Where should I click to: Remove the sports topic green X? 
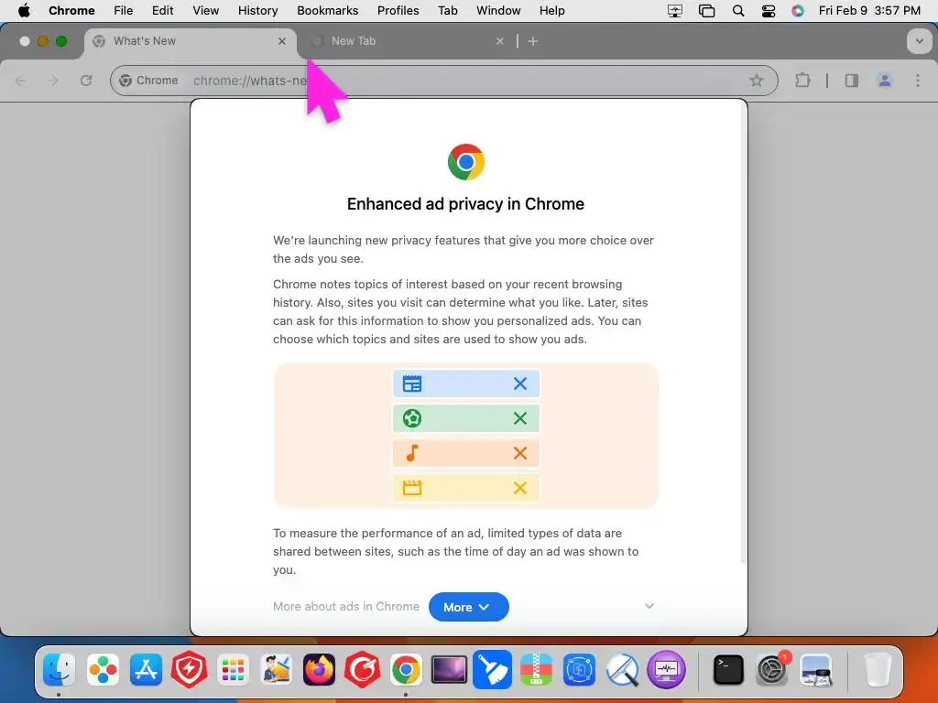click(520, 418)
